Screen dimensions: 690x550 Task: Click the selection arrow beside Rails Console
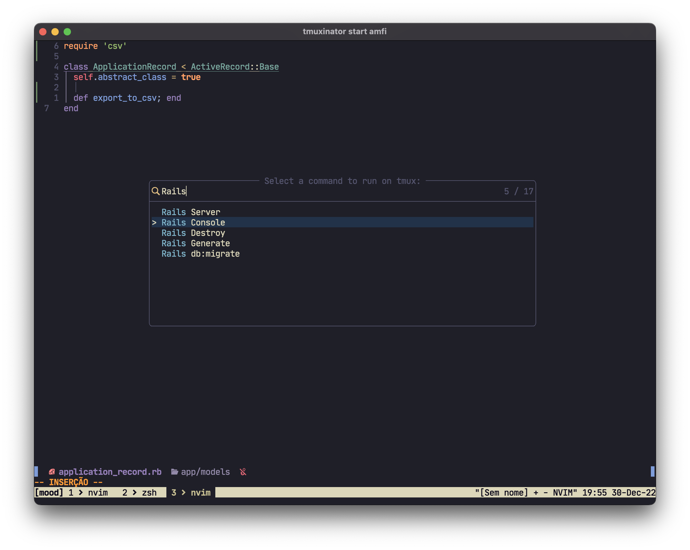(x=154, y=222)
